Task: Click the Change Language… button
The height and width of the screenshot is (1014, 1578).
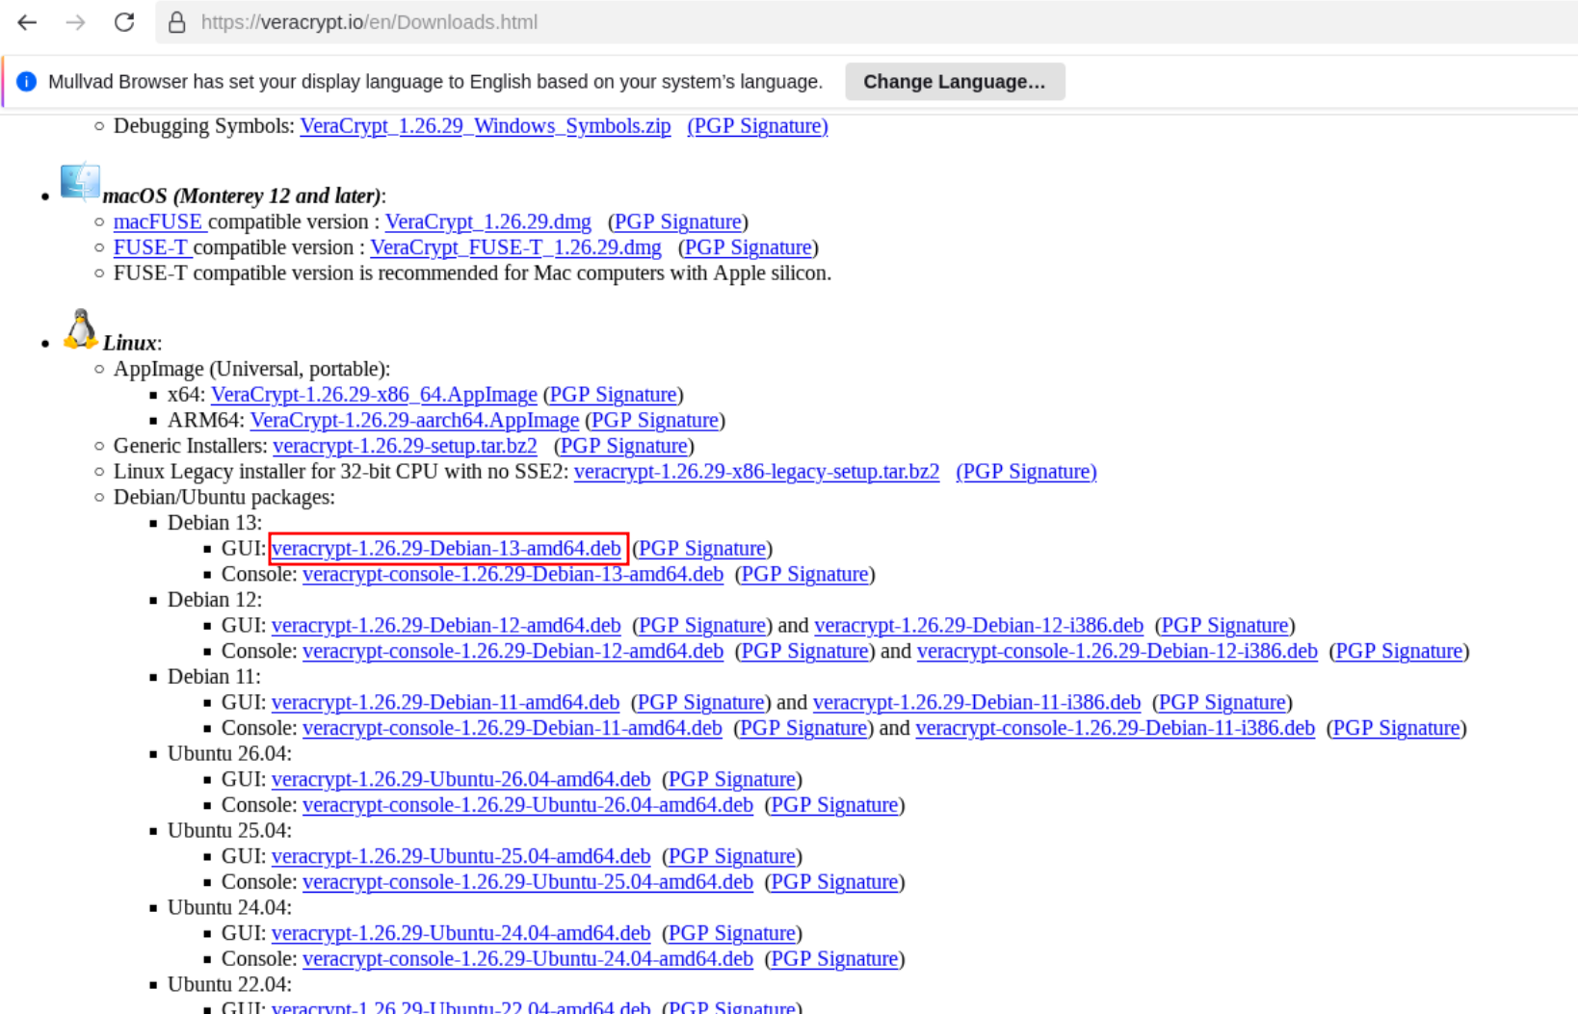Action: coord(955,82)
